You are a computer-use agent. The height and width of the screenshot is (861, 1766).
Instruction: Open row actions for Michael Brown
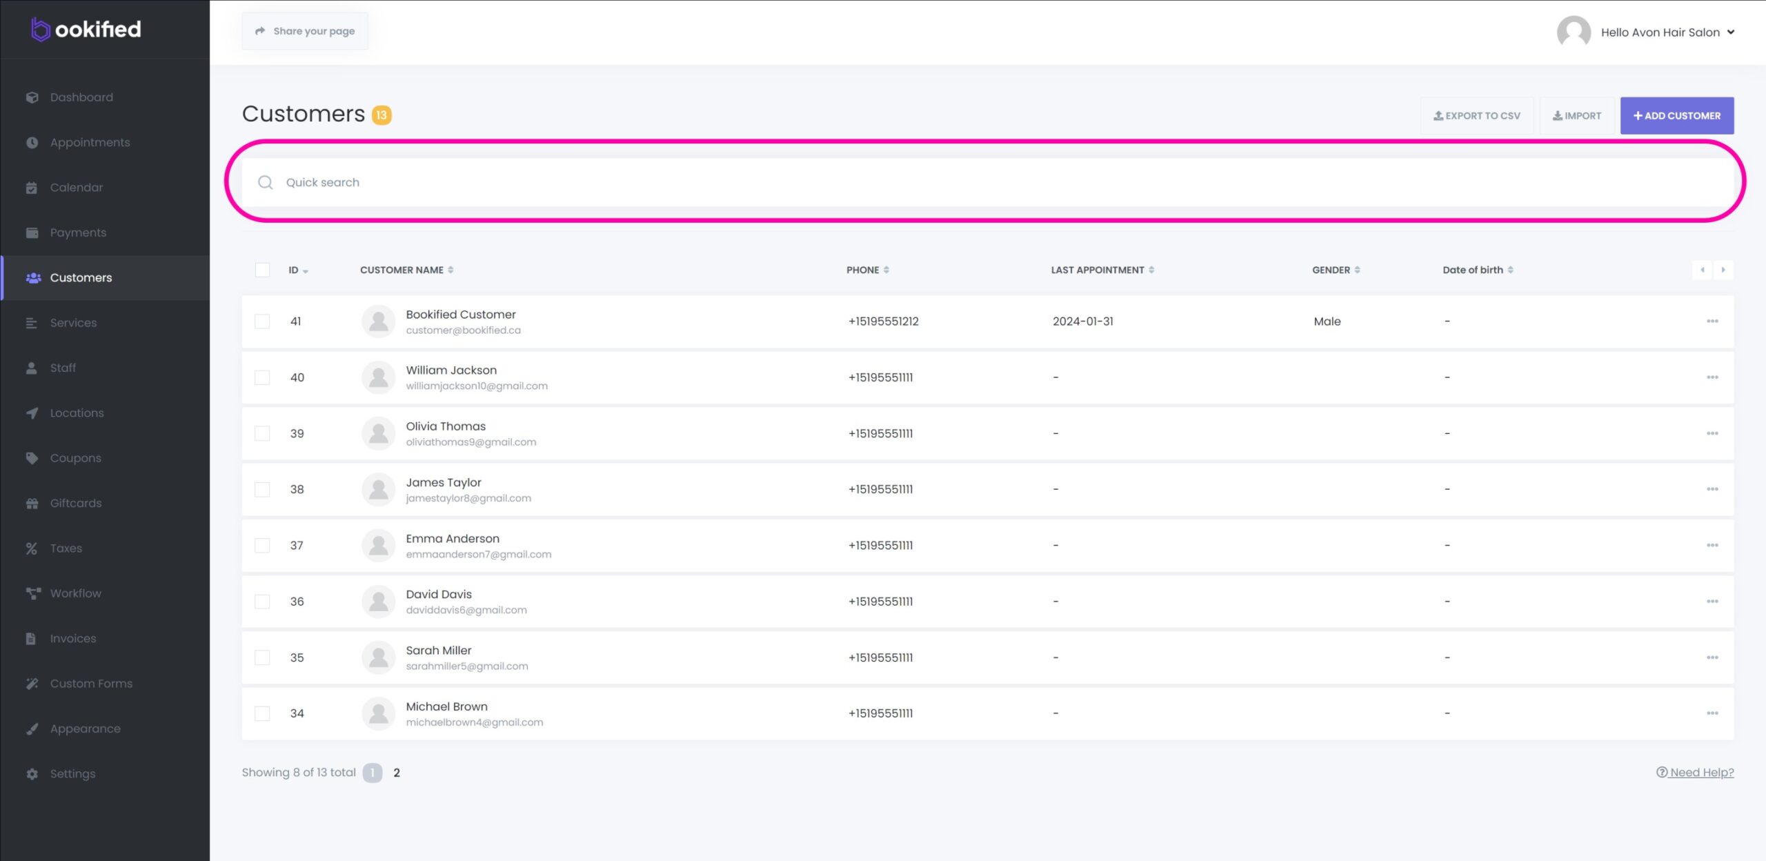[x=1712, y=714]
